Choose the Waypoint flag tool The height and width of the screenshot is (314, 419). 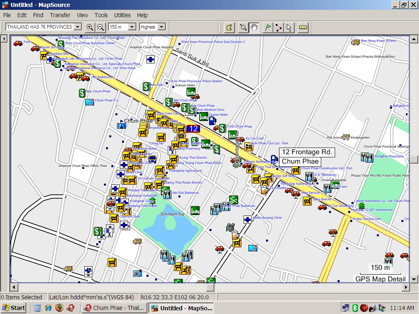click(x=268, y=27)
